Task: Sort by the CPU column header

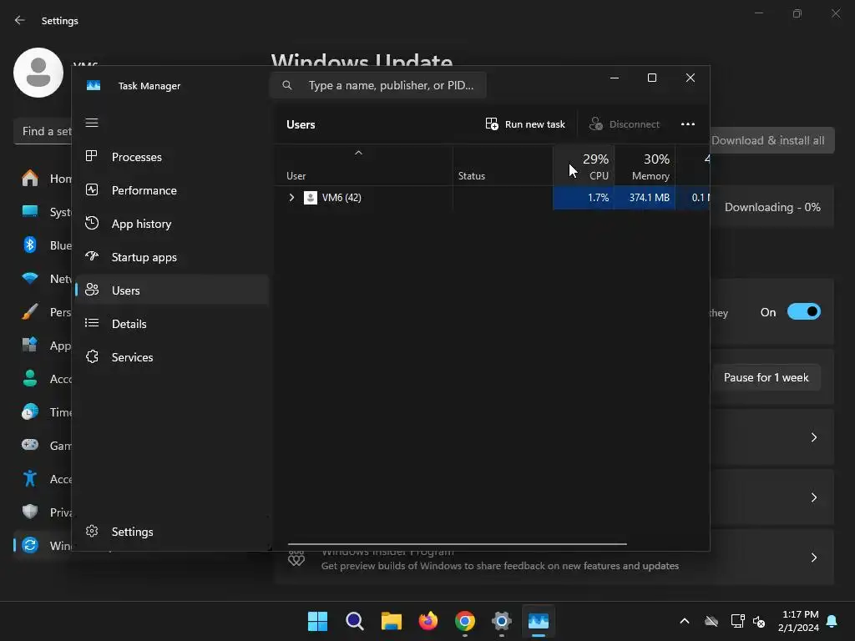Action: pyautogui.click(x=584, y=166)
